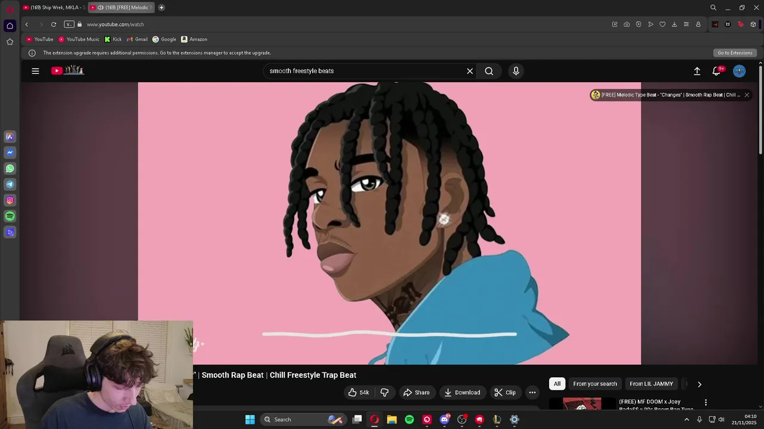The width and height of the screenshot is (764, 429).
Task: Reload the YouTube page
Action: [54, 24]
